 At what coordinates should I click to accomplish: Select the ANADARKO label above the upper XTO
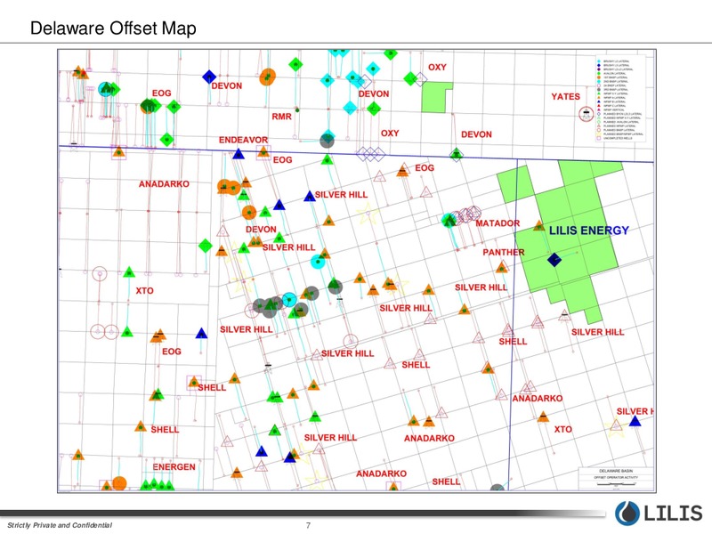coord(164,184)
